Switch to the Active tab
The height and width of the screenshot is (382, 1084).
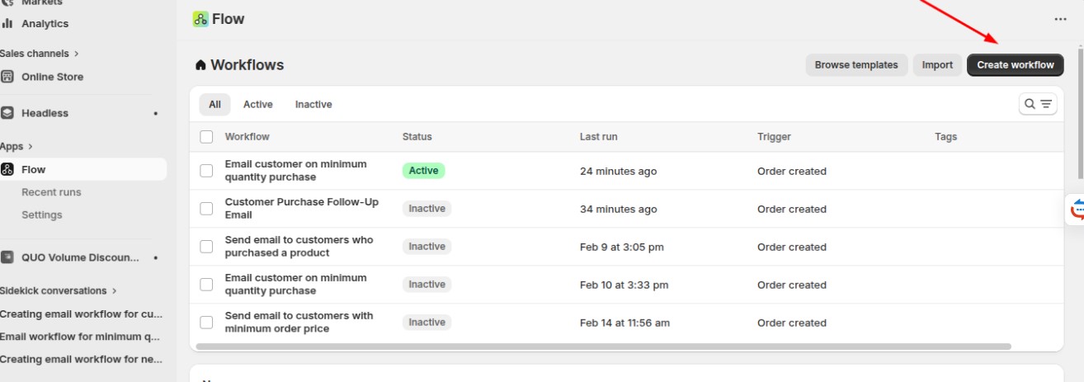(257, 105)
